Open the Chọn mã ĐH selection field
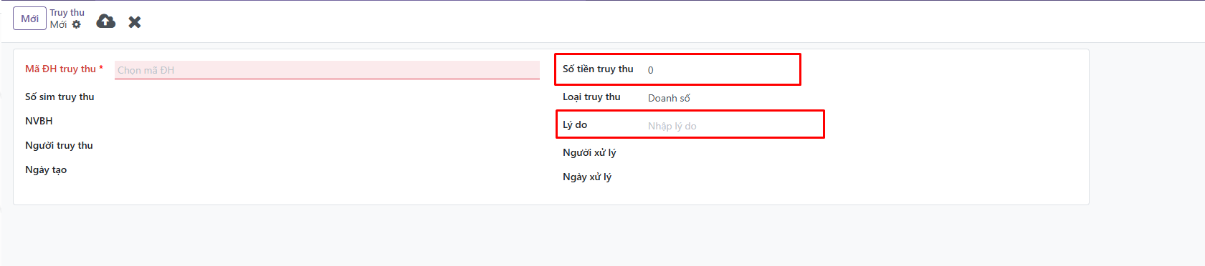The height and width of the screenshot is (266, 1205). coord(327,70)
